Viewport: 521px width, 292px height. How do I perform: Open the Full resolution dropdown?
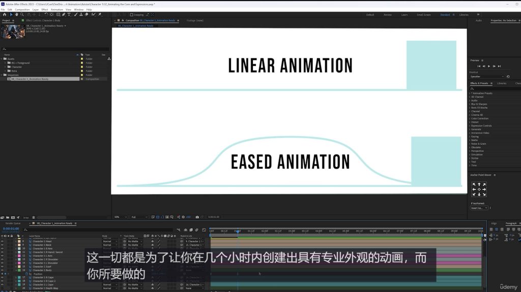[x=139, y=217]
